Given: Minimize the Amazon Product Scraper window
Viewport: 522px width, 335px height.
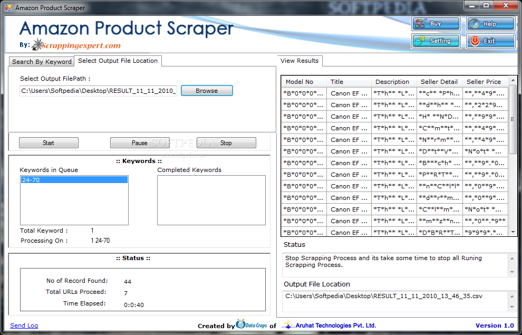Looking at the screenshot, I should (471, 5).
